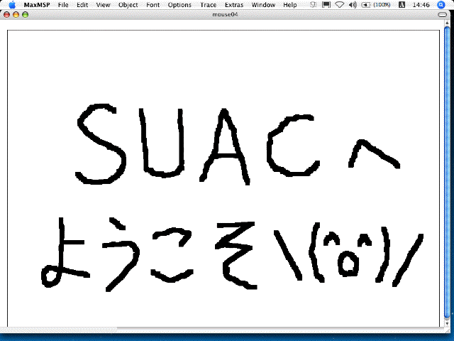Screen dimensions: 454x341
Task: Click the Wi-Fi status icon
Action: [x=339, y=5]
